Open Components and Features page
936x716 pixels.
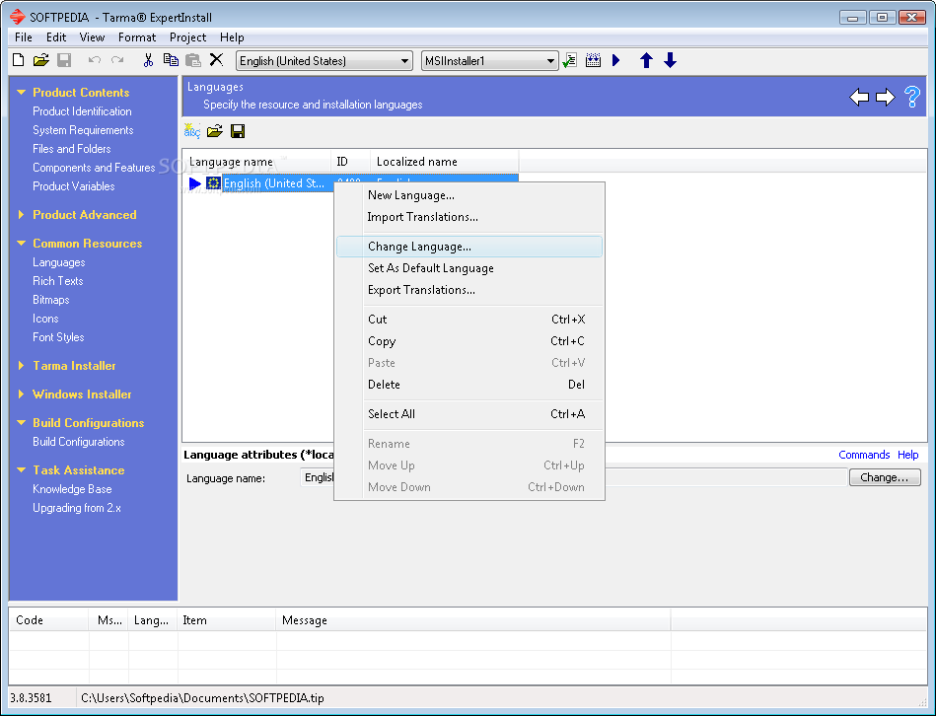[94, 167]
